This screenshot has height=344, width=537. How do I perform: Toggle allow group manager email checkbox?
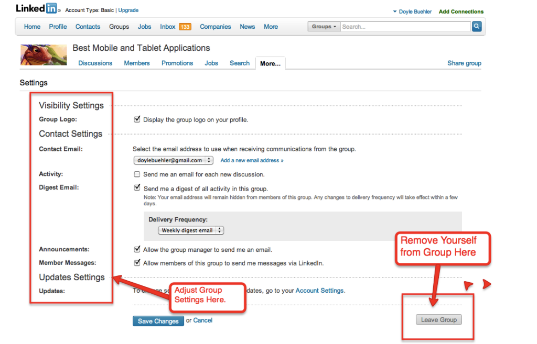(137, 249)
